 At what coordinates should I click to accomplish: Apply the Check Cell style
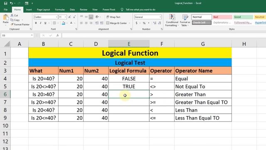point(202,22)
